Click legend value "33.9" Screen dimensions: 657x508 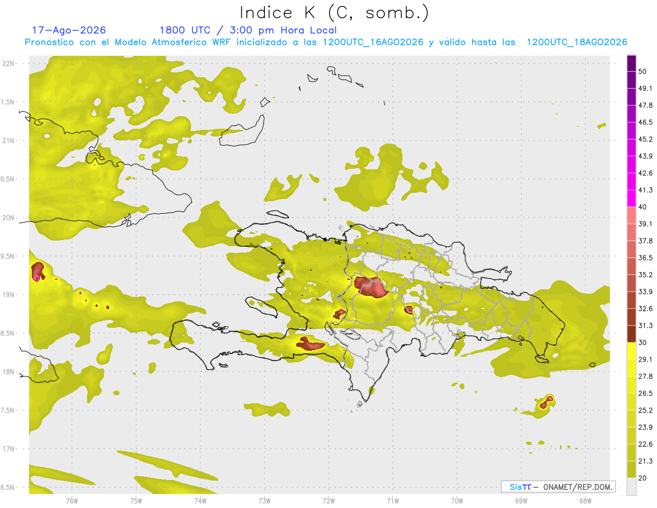click(646, 292)
